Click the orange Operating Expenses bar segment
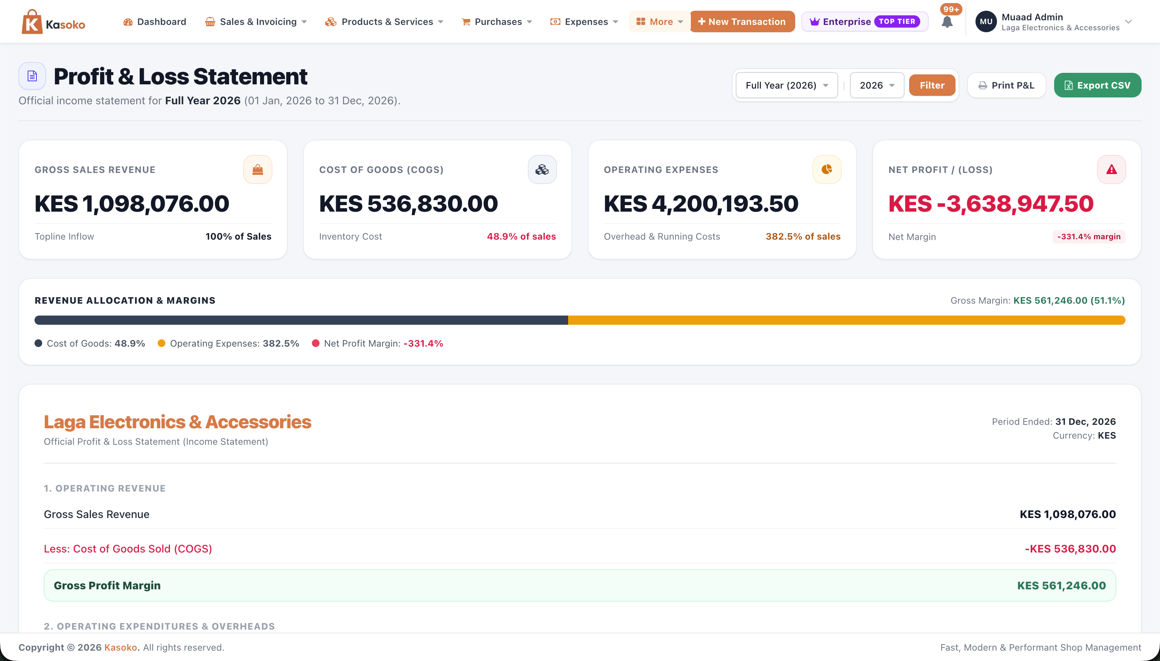Screen dimensions: 1160x661 coord(847,320)
